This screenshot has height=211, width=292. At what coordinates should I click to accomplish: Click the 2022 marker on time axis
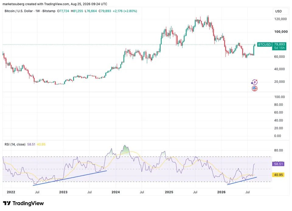[11, 192]
